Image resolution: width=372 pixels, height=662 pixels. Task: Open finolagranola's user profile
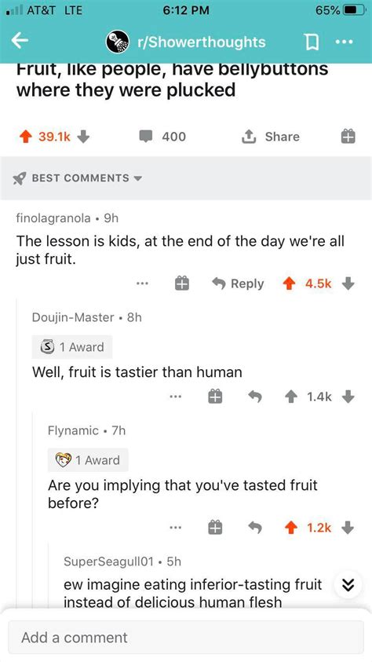coord(53,218)
